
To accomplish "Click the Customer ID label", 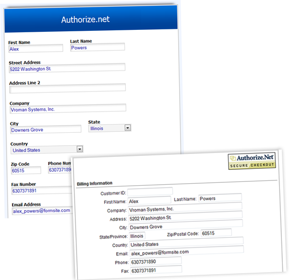I will [x=113, y=193].
